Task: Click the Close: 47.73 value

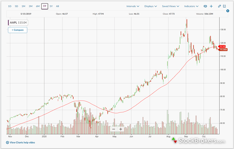Action: (168, 14)
